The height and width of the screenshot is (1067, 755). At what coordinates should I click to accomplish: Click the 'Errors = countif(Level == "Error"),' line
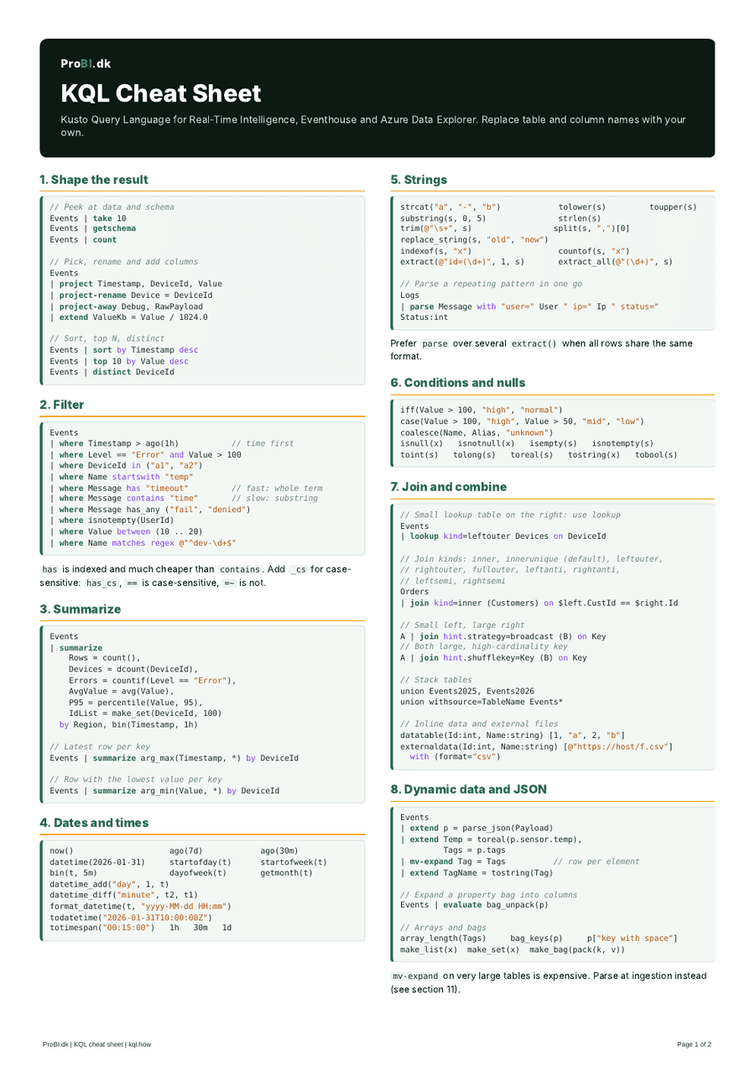153,680
